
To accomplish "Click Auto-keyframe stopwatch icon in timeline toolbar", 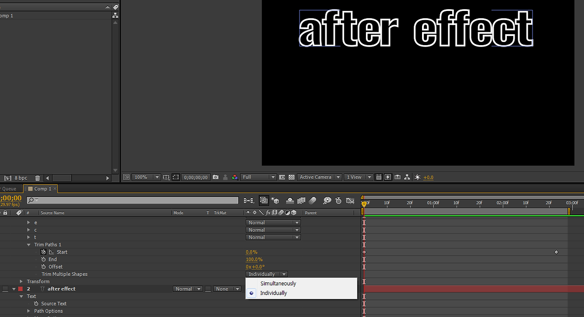I will pos(339,200).
